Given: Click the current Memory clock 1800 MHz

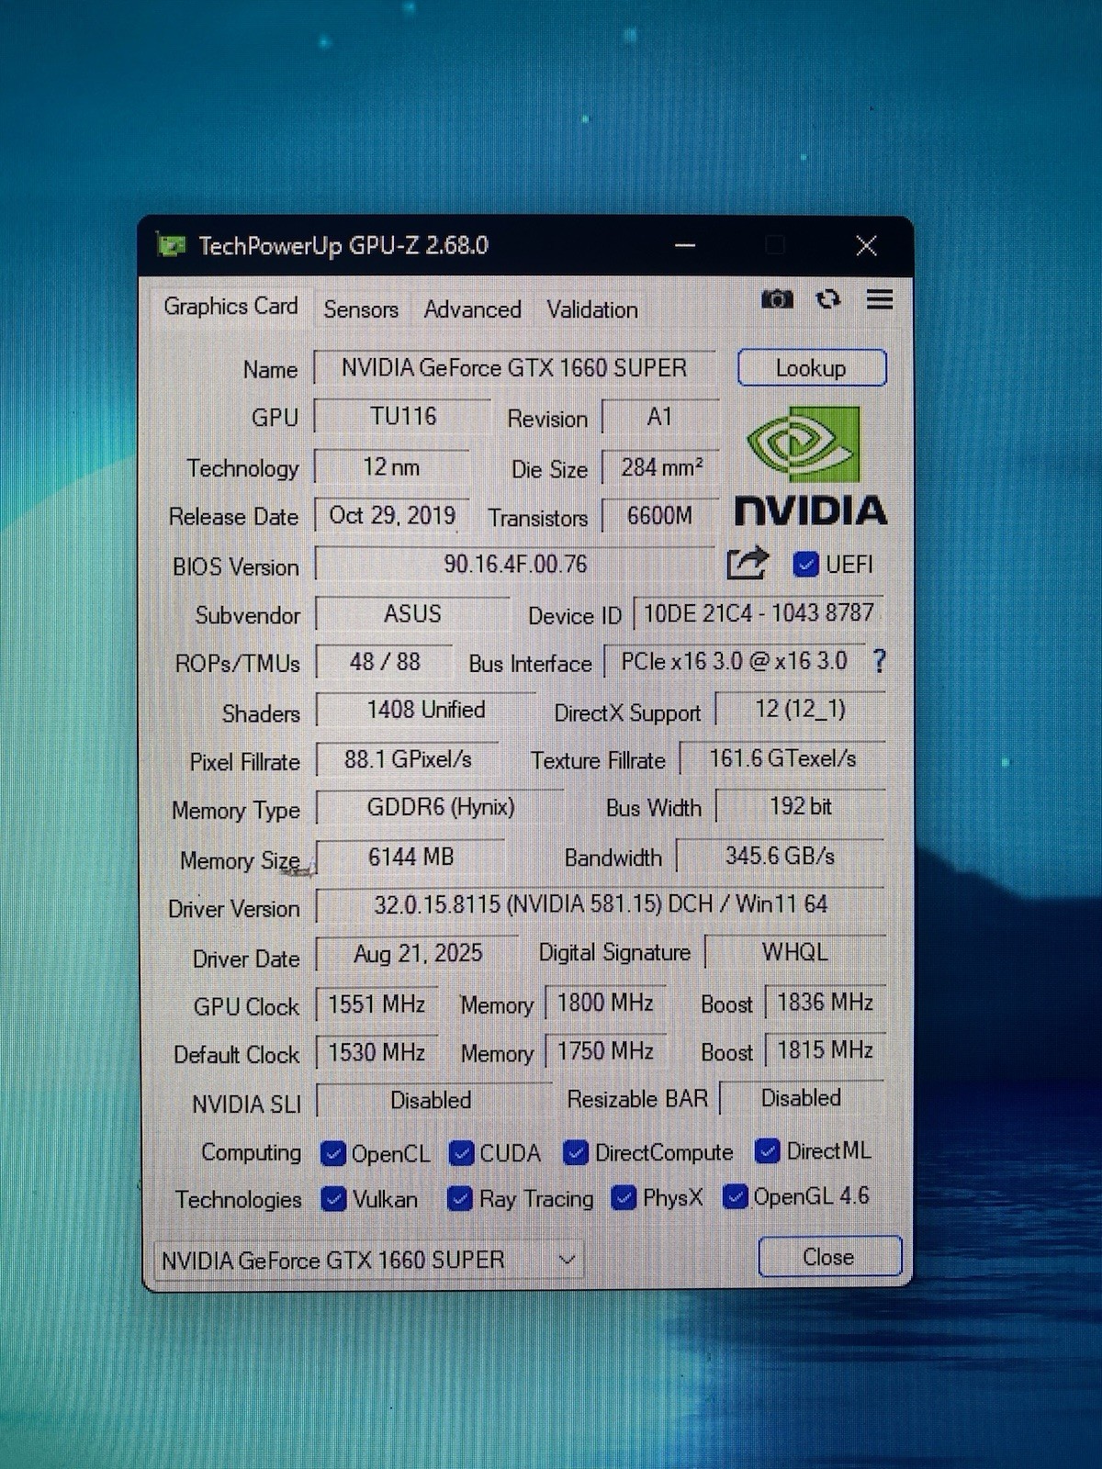Looking at the screenshot, I should coord(605,1003).
